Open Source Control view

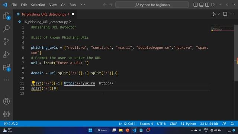[x=6, y=41]
